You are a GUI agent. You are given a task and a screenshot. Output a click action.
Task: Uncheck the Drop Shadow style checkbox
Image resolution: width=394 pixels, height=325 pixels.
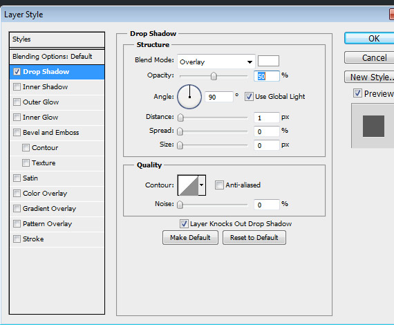[x=17, y=72]
